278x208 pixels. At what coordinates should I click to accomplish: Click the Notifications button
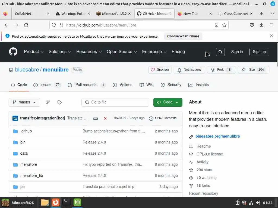pos(189,70)
